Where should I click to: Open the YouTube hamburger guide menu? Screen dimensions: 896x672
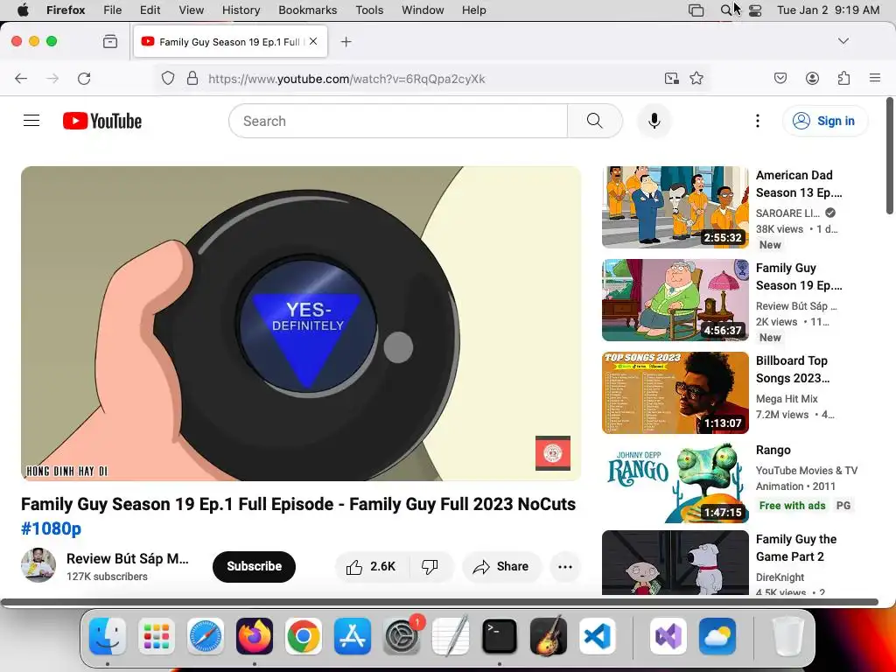click(x=31, y=121)
